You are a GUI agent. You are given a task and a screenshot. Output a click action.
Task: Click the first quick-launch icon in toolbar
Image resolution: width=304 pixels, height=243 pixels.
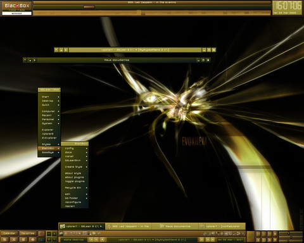click(x=61, y=234)
